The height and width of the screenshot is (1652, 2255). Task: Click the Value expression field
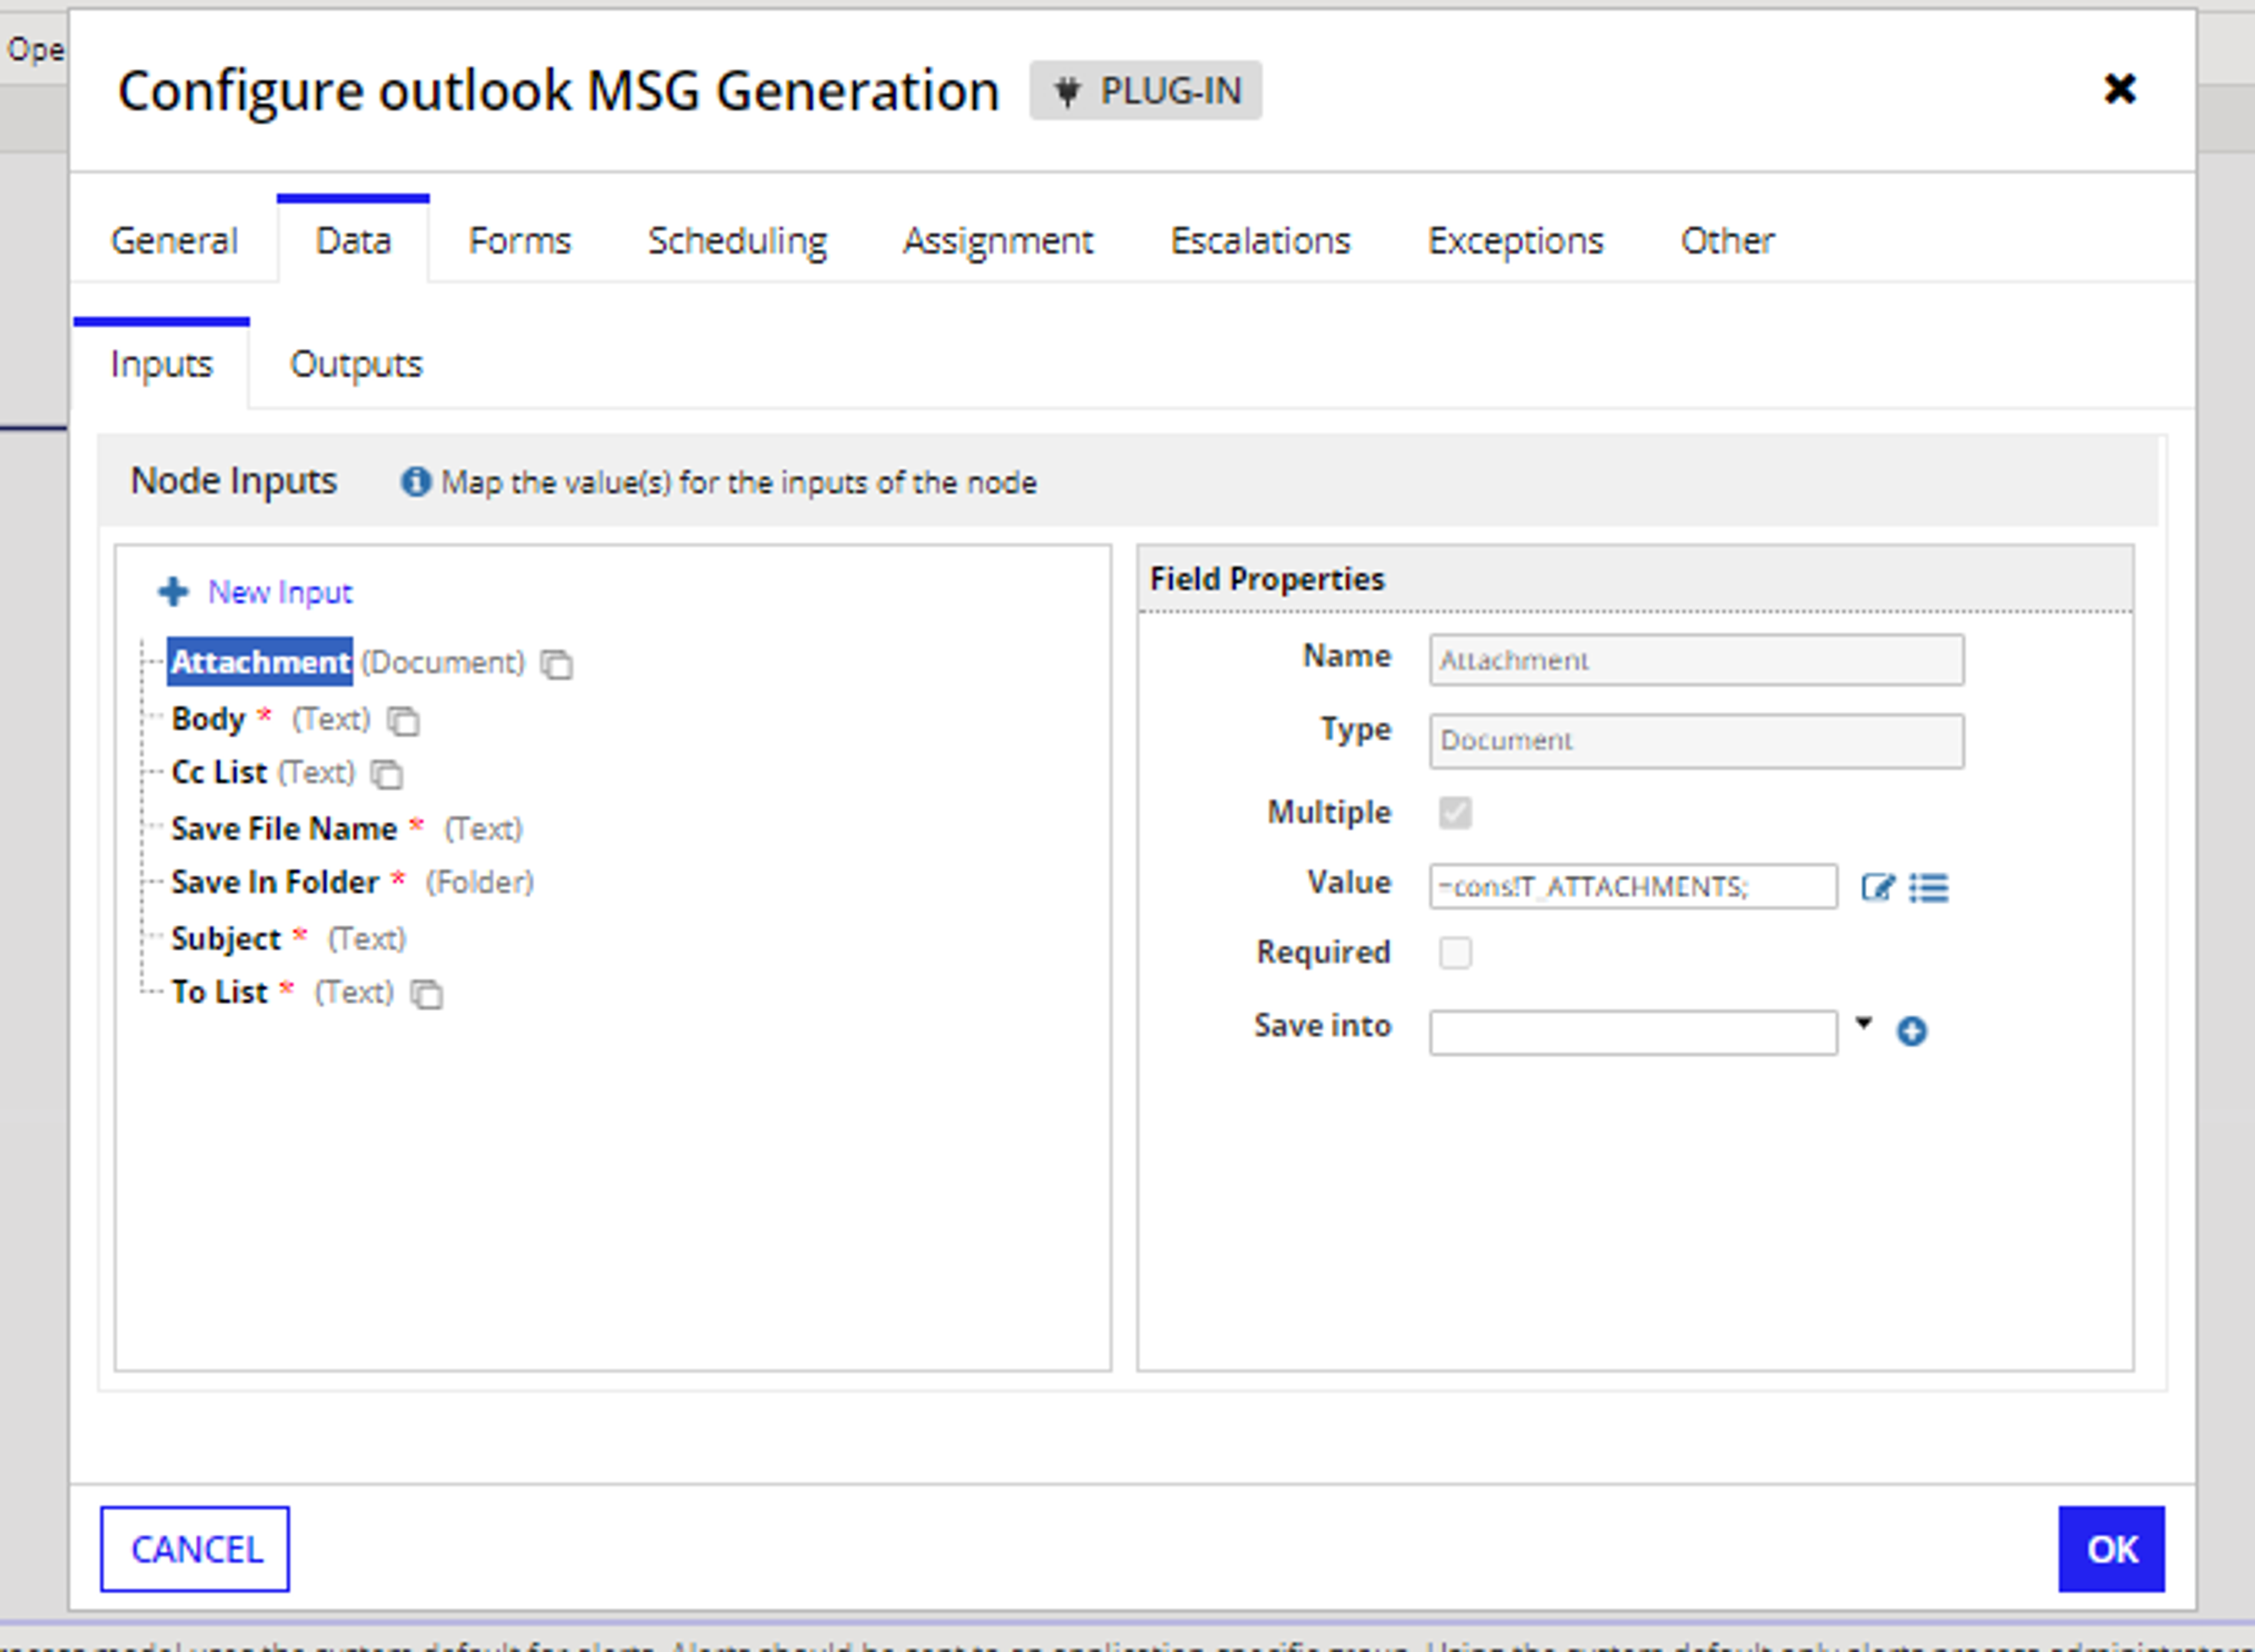[x=1633, y=887]
